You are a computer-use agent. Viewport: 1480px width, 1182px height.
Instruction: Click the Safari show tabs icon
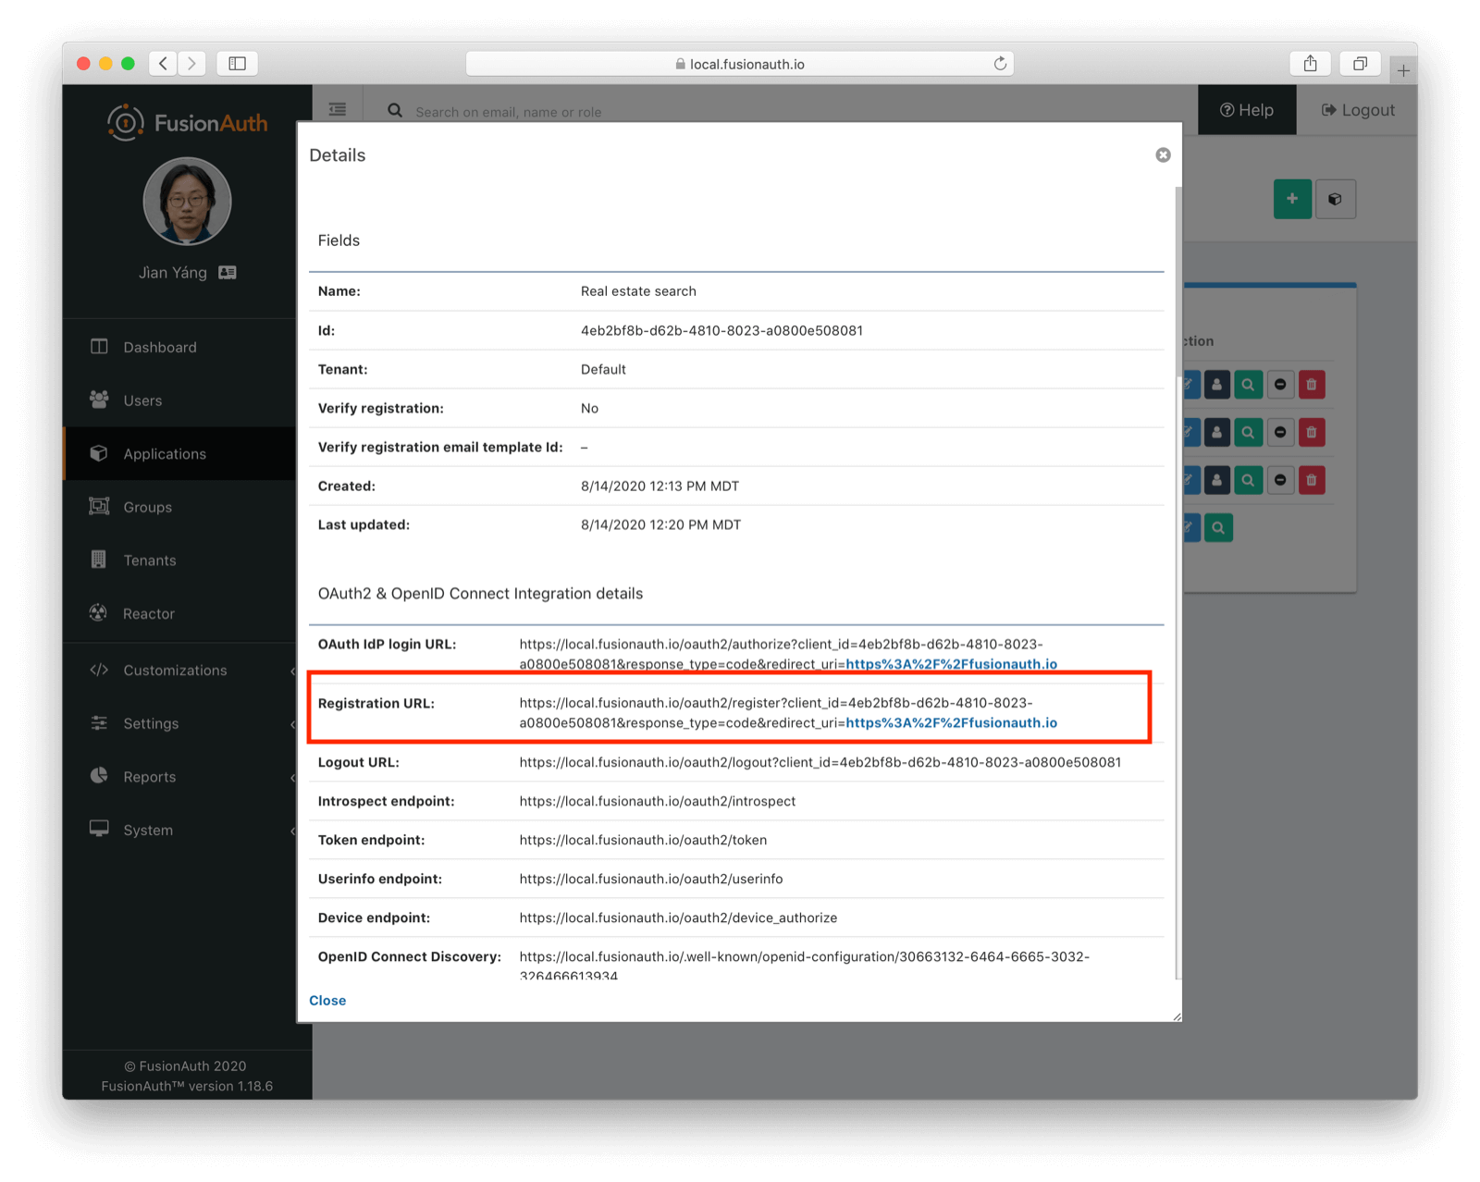click(x=1360, y=63)
